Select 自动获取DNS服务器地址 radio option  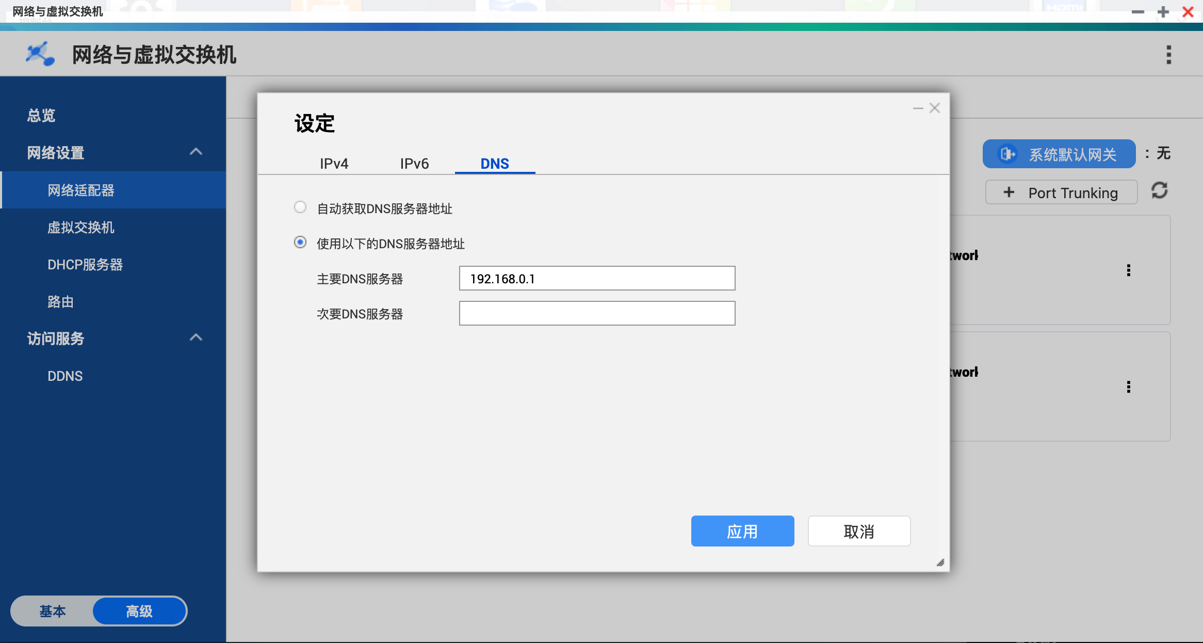(x=300, y=207)
